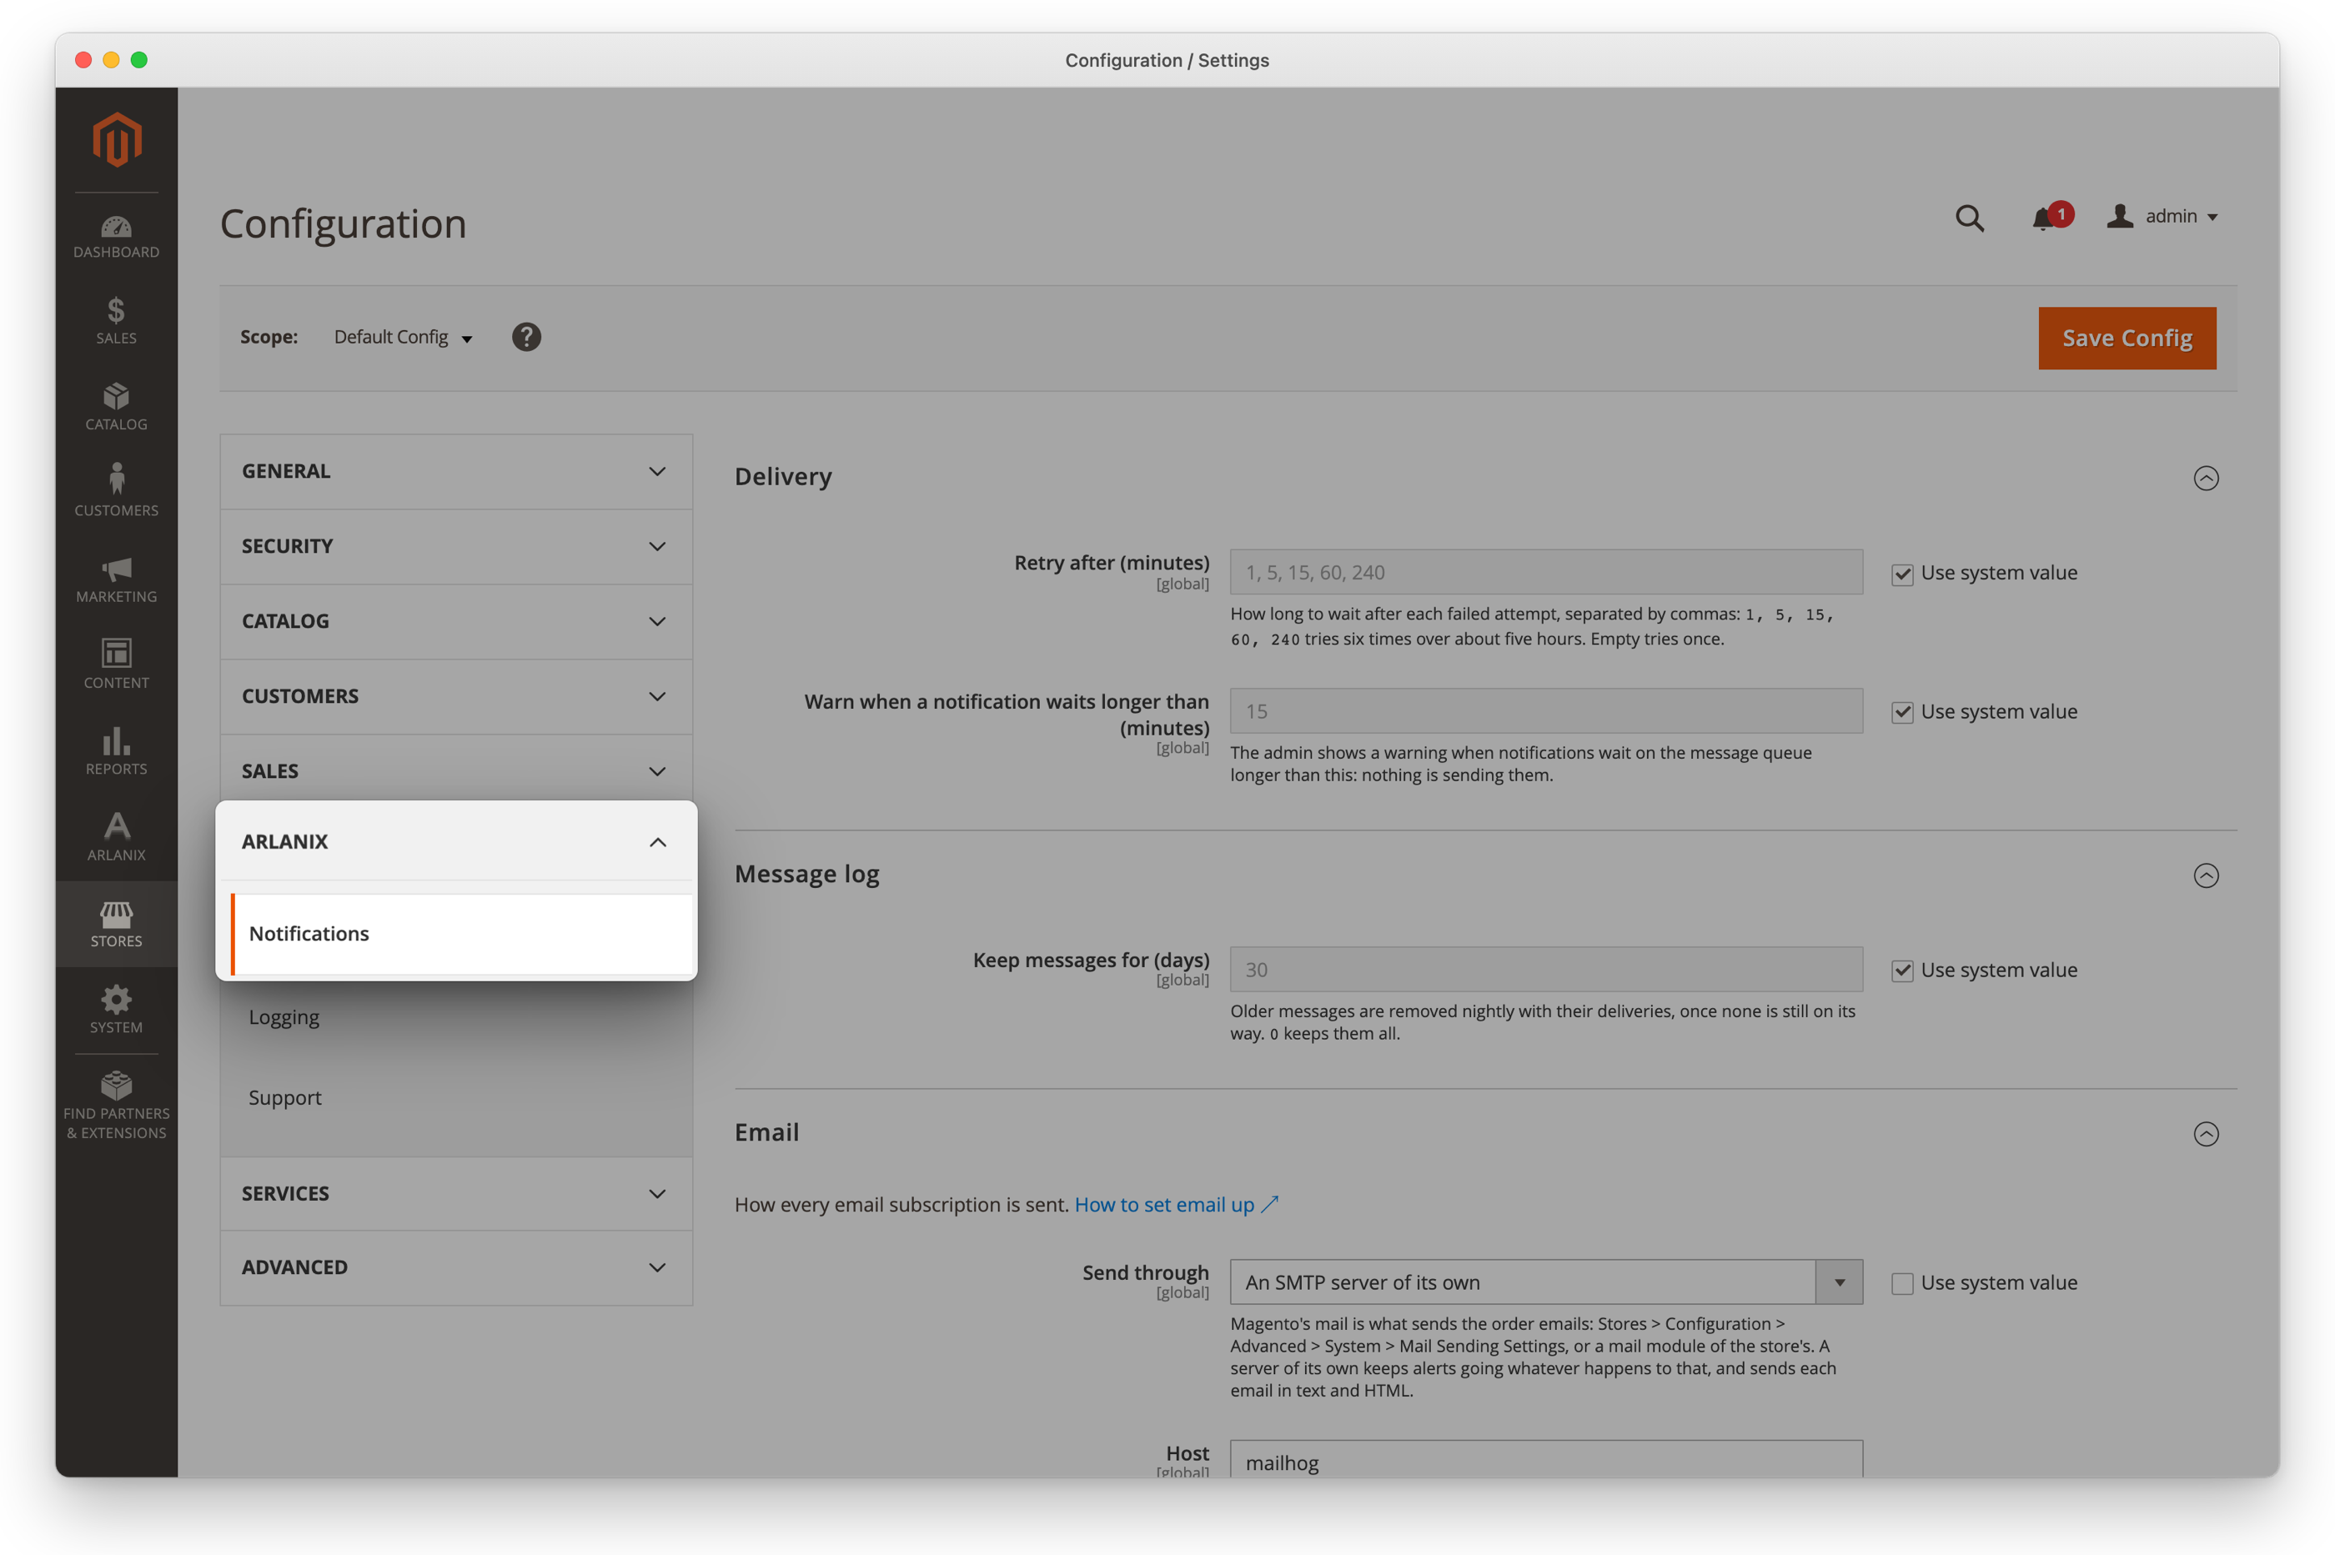Collapse the Message log section
2335x1555 pixels.
pos(2205,875)
